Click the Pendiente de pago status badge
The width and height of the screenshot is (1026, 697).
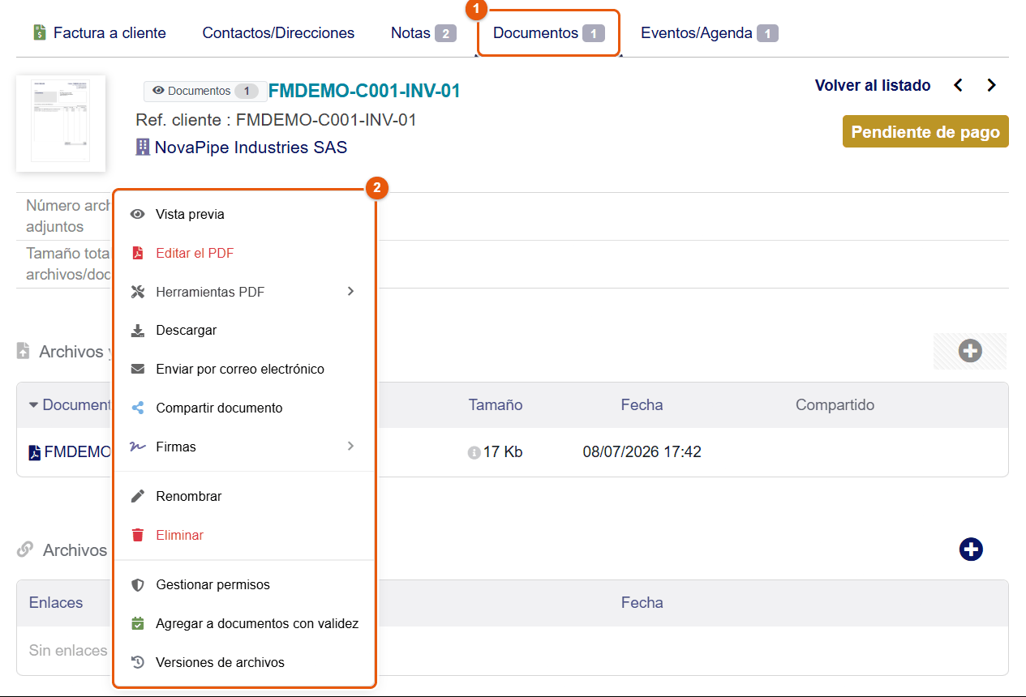click(925, 132)
